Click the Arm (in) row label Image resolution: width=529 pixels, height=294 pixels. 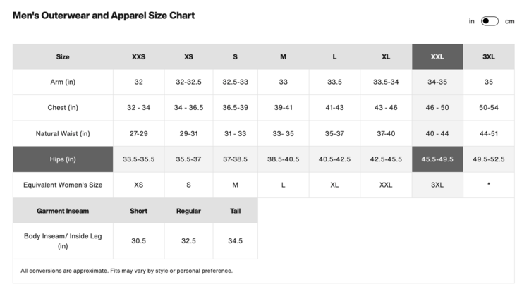click(63, 82)
